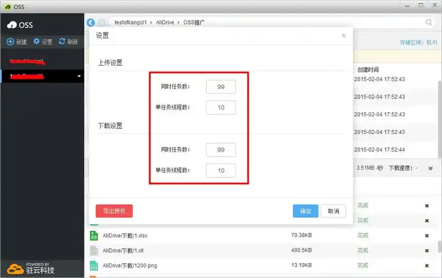Open 设置 gear in sidebar toolbar
The image size is (442, 278).
click(x=36, y=41)
